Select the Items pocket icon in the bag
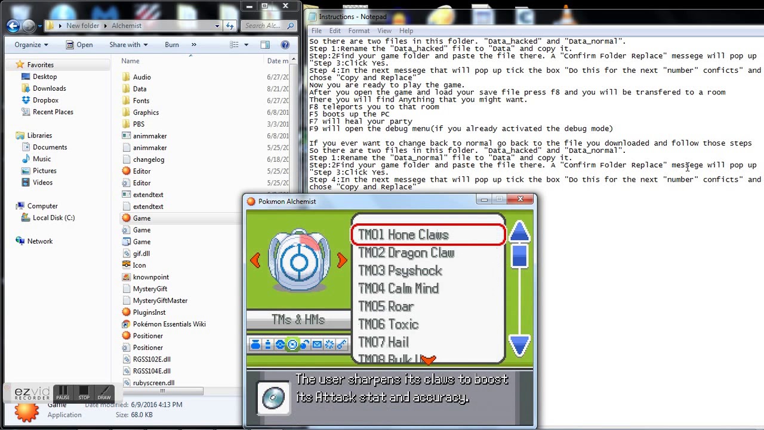Image resolution: width=764 pixels, height=430 pixels. [x=255, y=345]
